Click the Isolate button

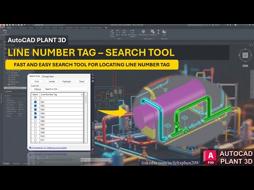[52, 82]
